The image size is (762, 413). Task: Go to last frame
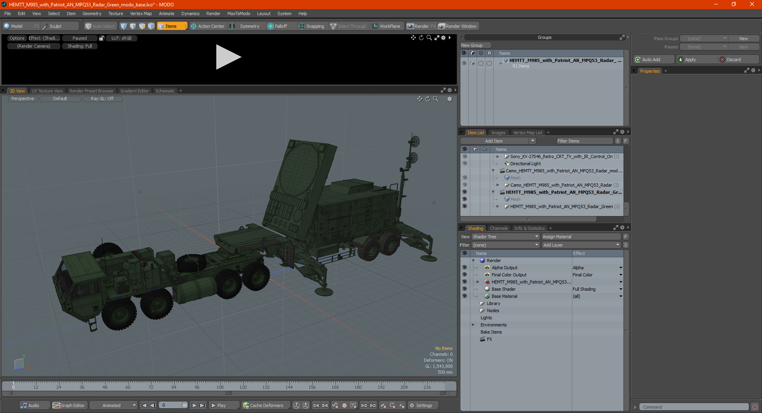click(x=203, y=405)
